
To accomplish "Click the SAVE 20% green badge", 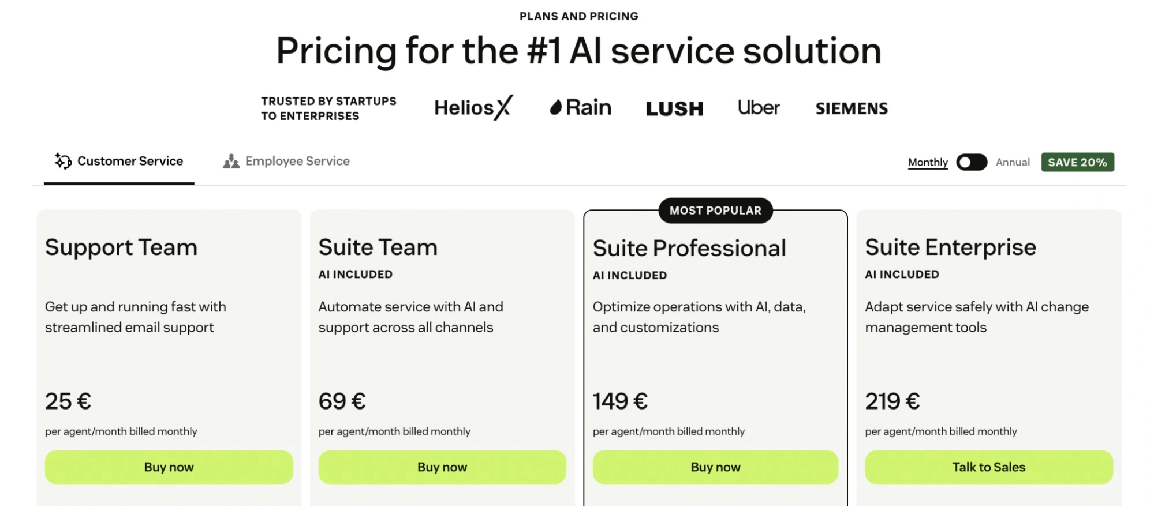I will [1077, 162].
